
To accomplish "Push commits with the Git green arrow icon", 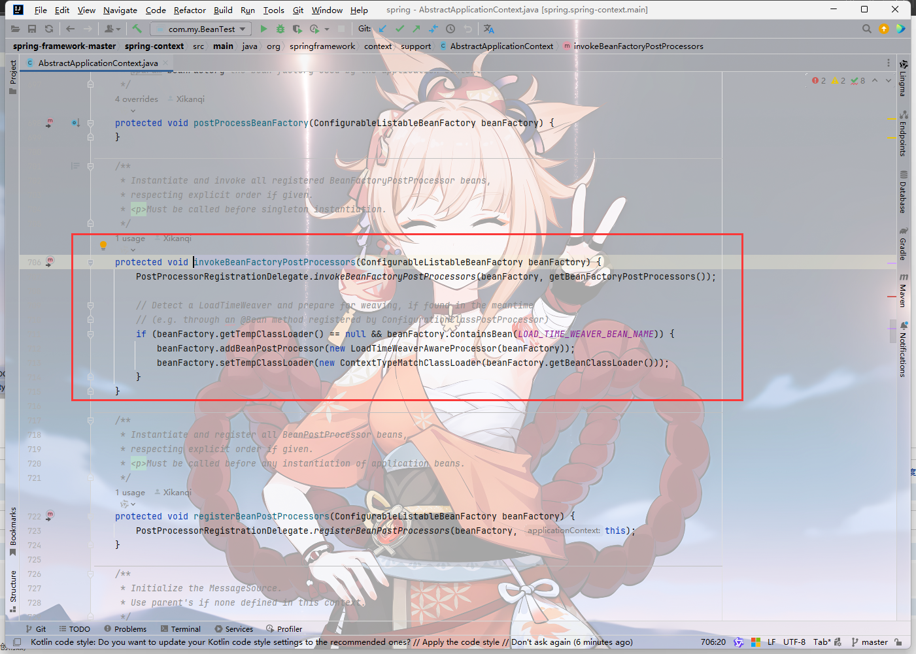I will (x=416, y=29).
